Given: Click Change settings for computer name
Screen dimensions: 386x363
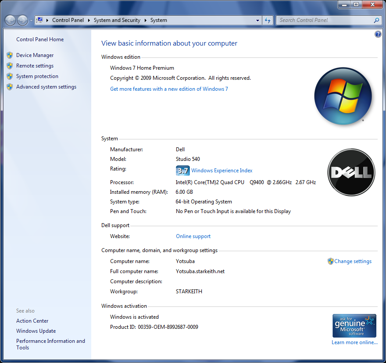Looking at the screenshot, I should click(x=353, y=261).
